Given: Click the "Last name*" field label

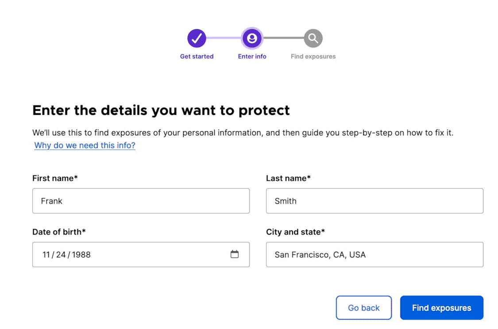Looking at the screenshot, I should coord(288,178).
